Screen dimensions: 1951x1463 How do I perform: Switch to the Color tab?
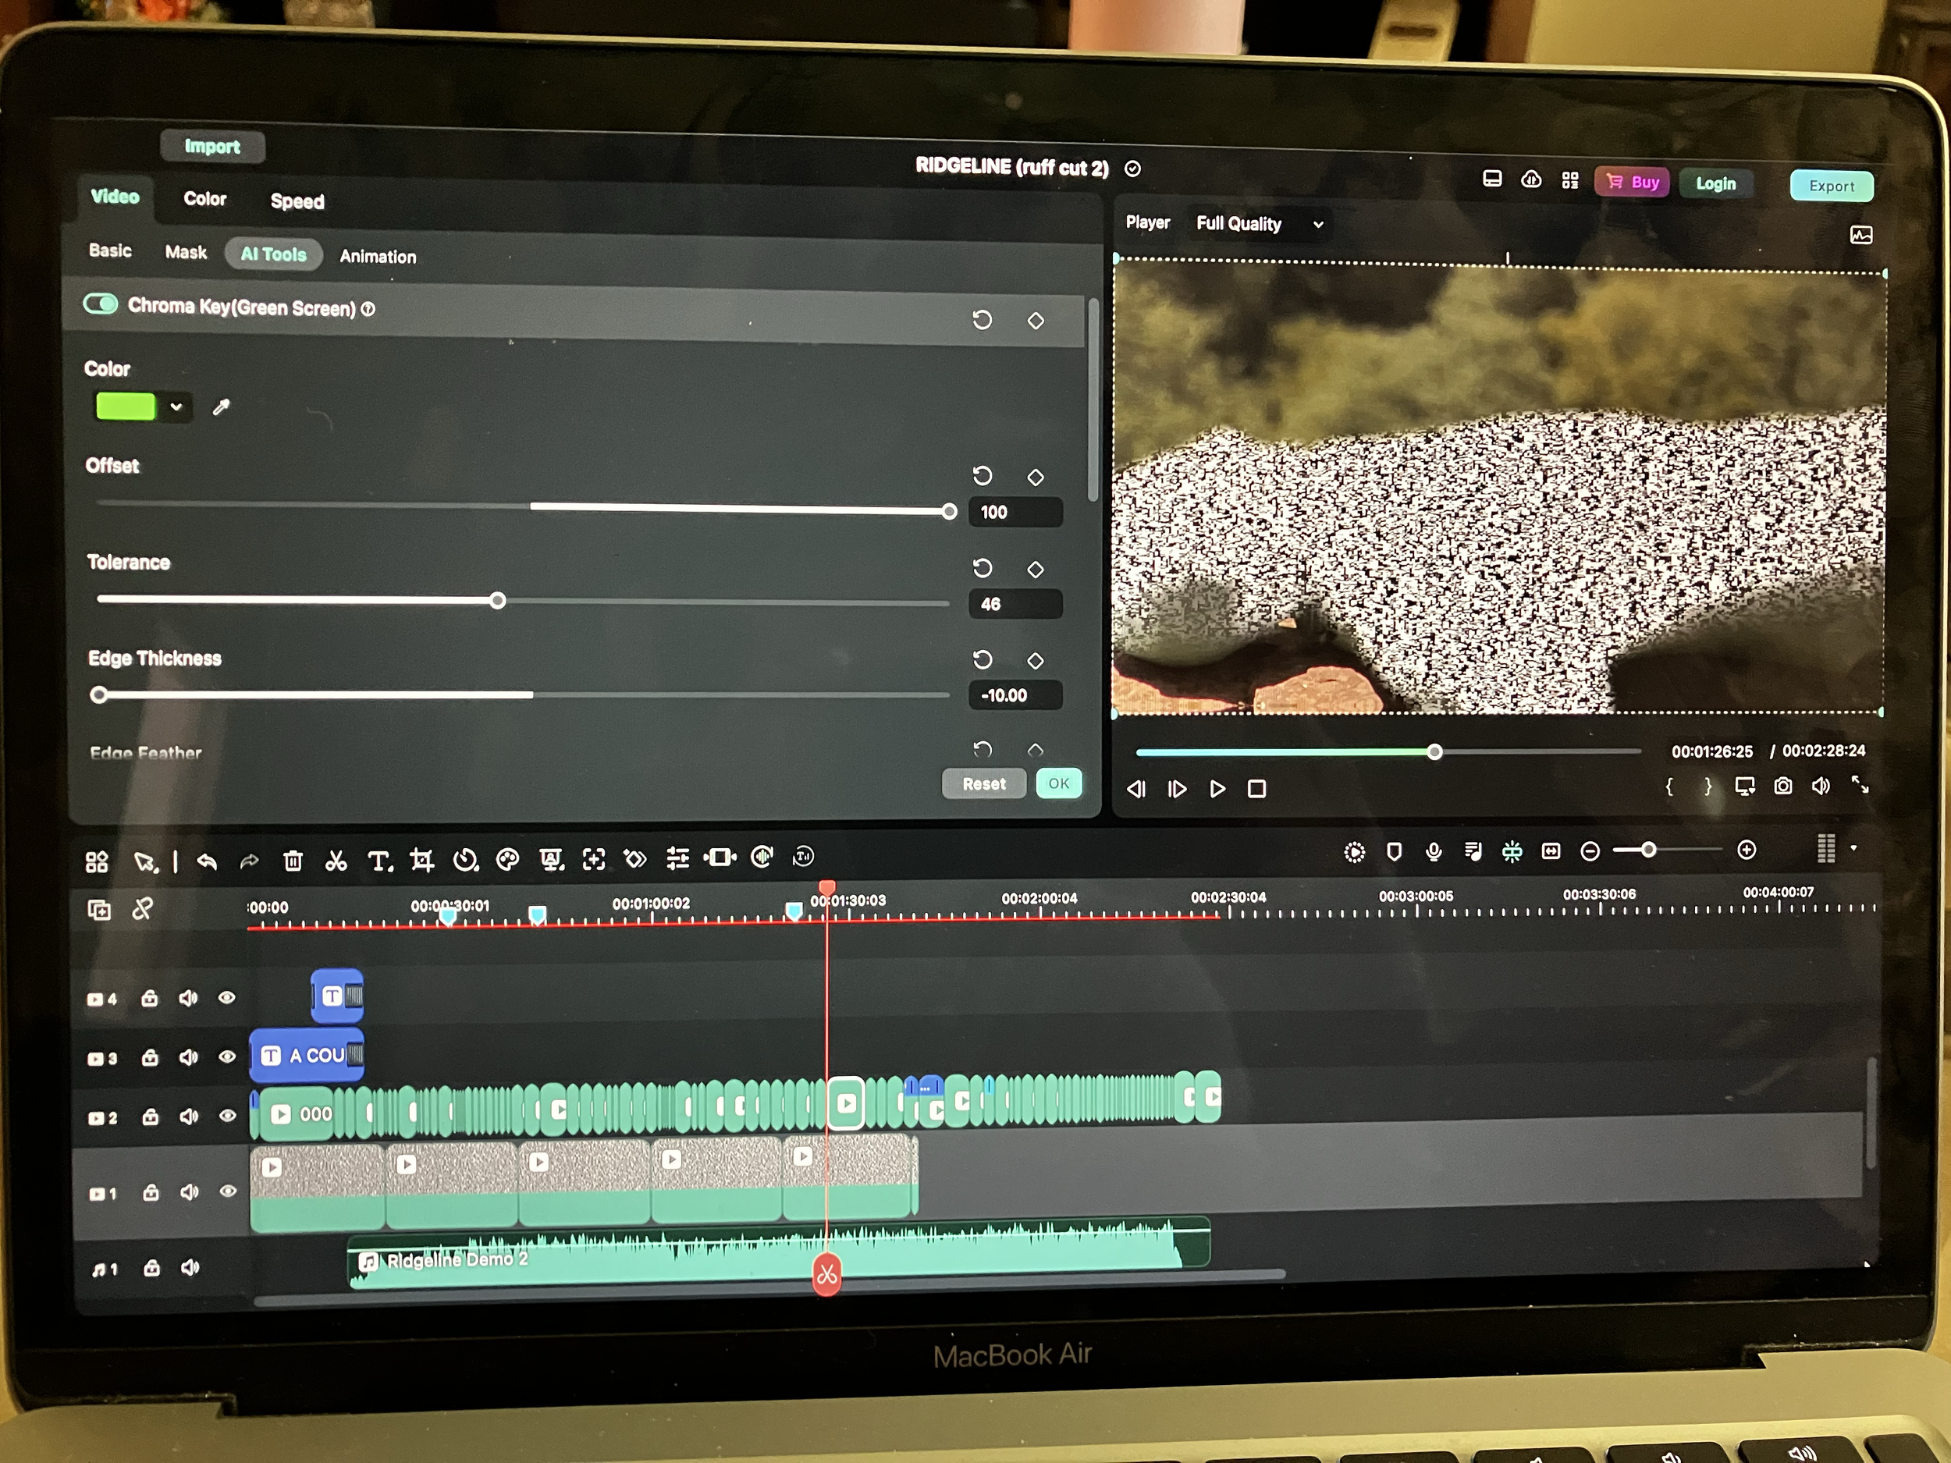point(204,199)
